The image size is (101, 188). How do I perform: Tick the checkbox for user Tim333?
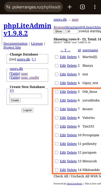pos(57,126)
